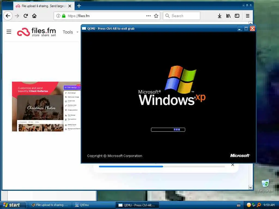Click the browser forward arrow

(x=17, y=16)
